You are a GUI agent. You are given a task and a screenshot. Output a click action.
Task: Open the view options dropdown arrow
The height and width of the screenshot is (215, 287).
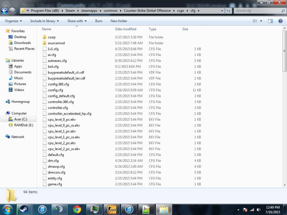pyautogui.click(x=261, y=21)
